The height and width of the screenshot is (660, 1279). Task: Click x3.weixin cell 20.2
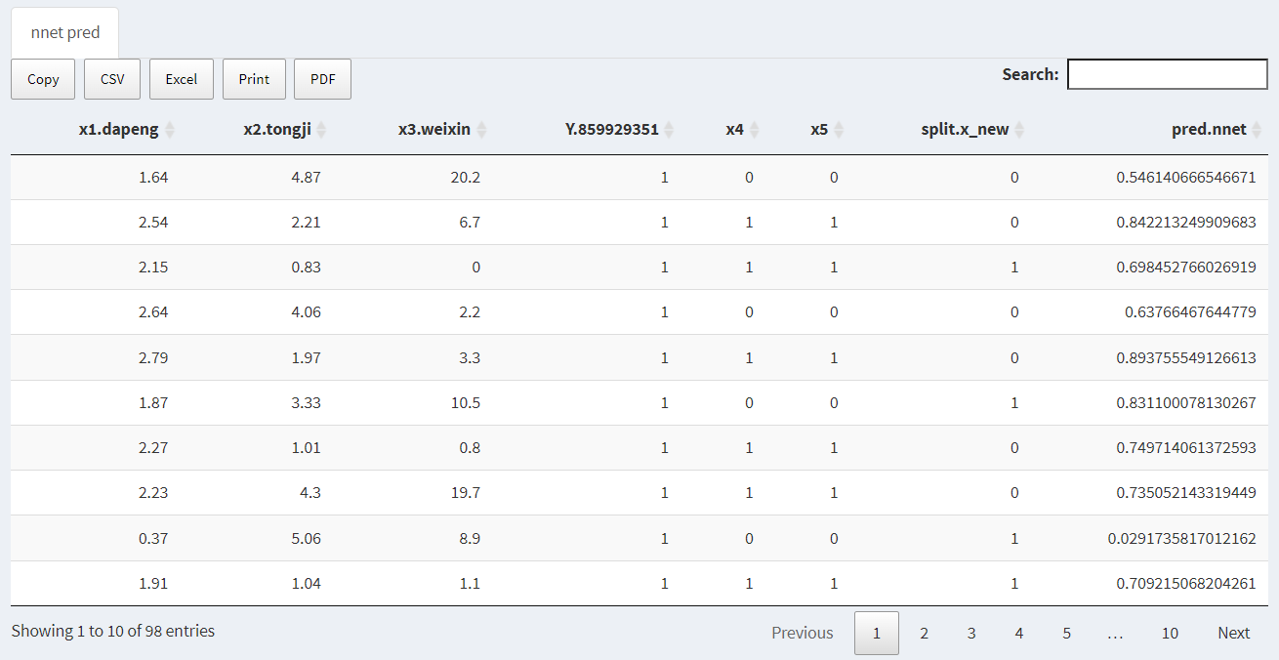467,178
